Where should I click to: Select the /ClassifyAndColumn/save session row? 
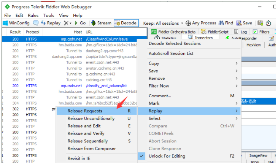coord(75,39)
